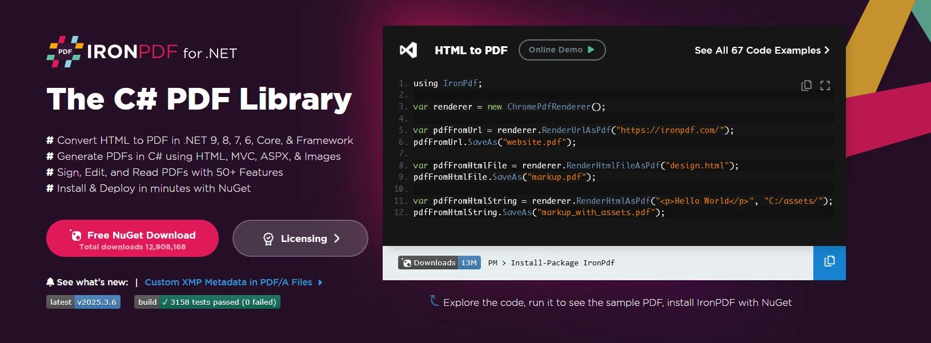Click the Install-Package IronPdf command text
This screenshot has width=931, height=343.
coord(562,263)
